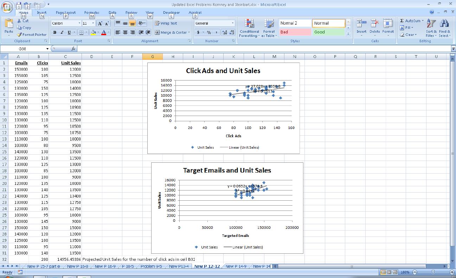Switch to Page Layout view in status bar
456x278 pixels.
point(389,272)
